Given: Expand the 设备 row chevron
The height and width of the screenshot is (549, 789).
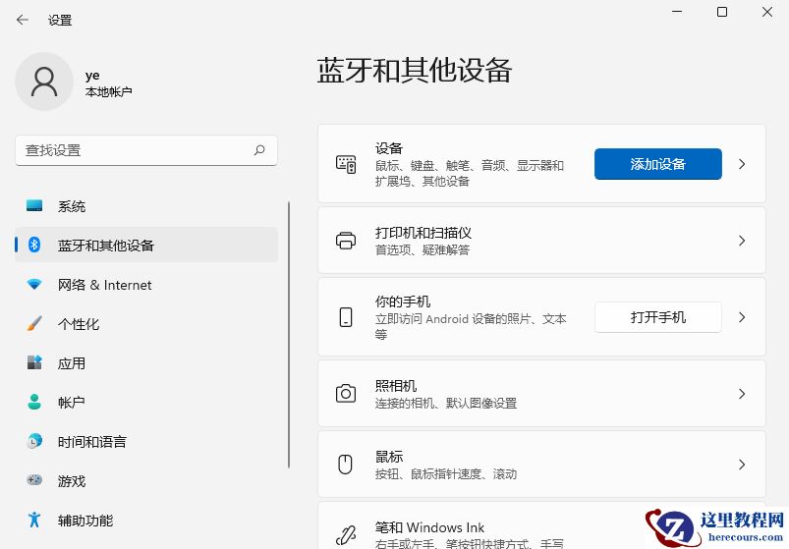Looking at the screenshot, I should click(x=742, y=164).
